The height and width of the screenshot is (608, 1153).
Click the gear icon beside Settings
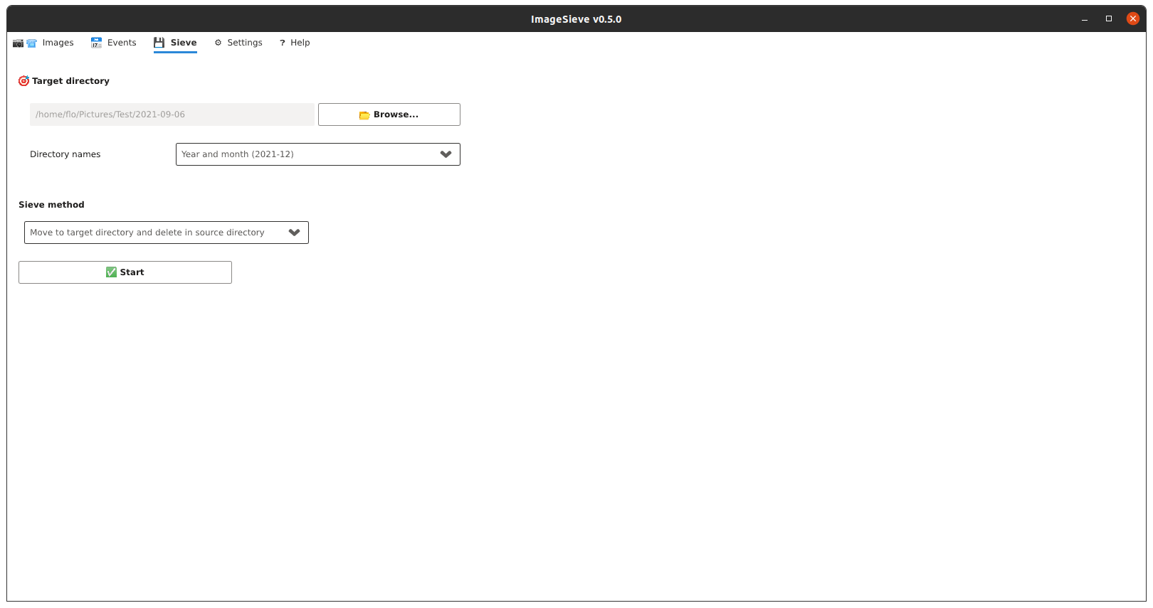(218, 43)
